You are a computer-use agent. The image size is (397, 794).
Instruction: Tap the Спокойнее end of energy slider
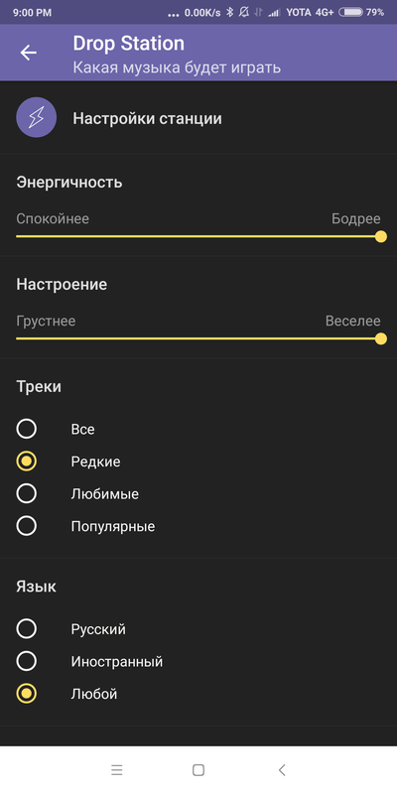(x=53, y=218)
